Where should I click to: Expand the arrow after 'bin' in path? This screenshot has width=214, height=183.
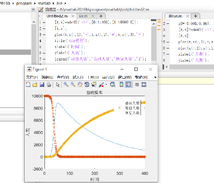(65, 4)
